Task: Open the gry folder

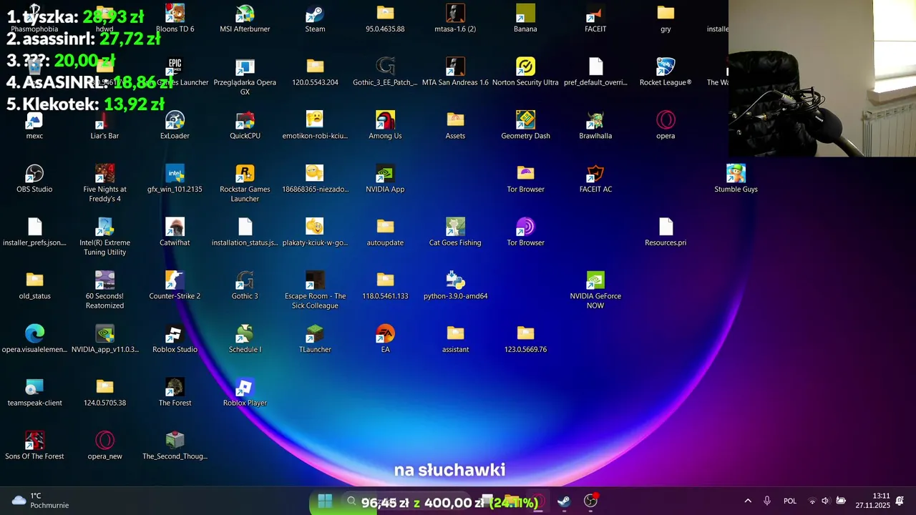Action: 666,19
